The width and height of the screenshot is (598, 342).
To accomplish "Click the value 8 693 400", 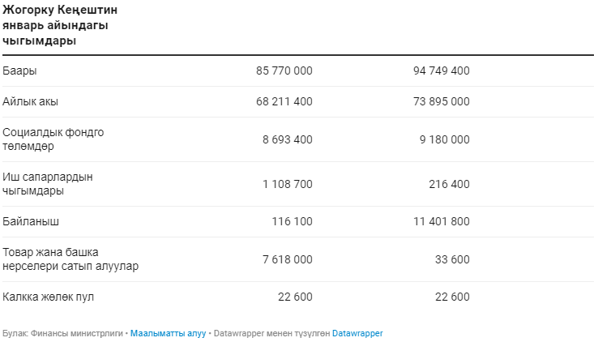I will (287, 139).
